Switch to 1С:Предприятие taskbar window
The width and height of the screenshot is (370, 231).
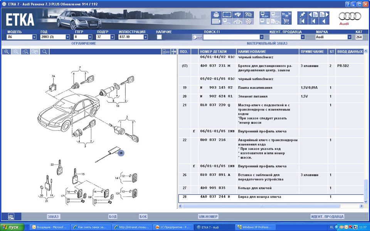[173, 227]
